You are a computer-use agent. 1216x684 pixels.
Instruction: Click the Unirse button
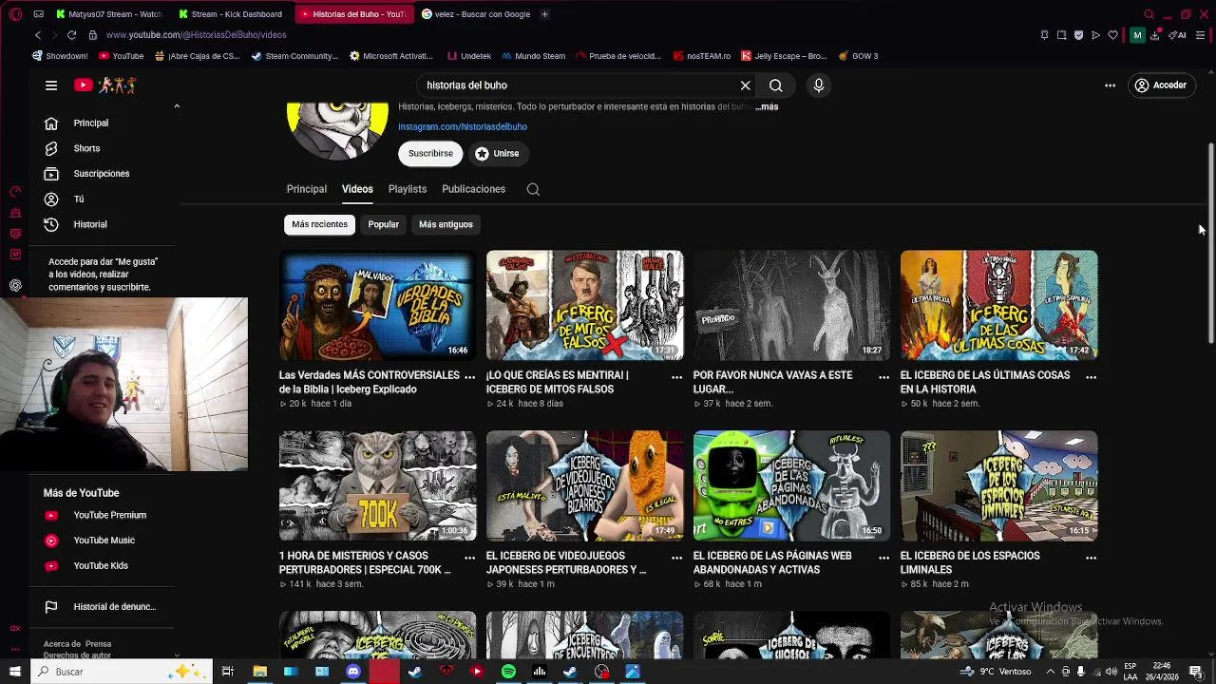[x=497, y=154]
